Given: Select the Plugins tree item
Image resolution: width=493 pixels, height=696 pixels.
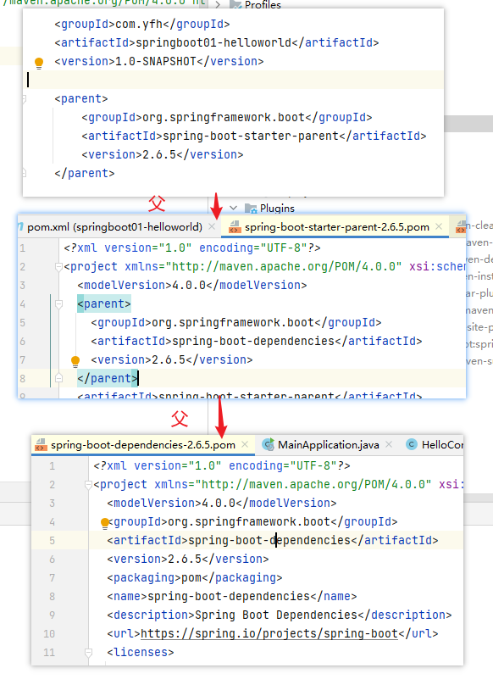Looking at the screenshot, I should coord(277,208).
